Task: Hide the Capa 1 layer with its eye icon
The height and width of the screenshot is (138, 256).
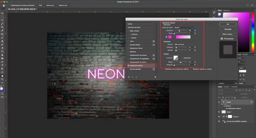Action: (x=219, y=112)
